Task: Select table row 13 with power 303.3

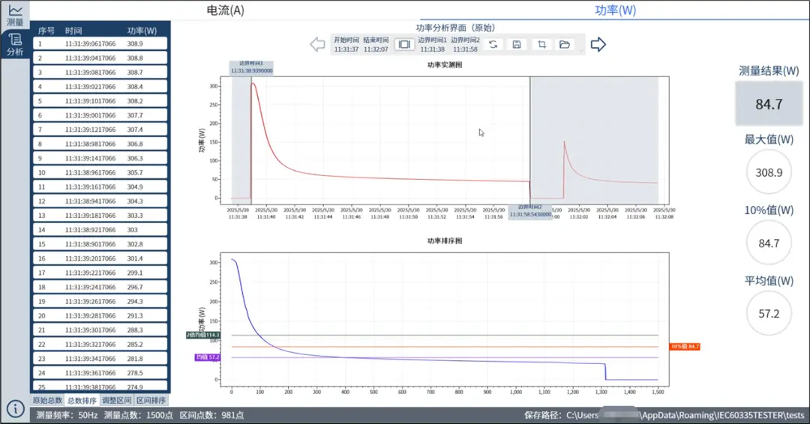Action: 100,216
